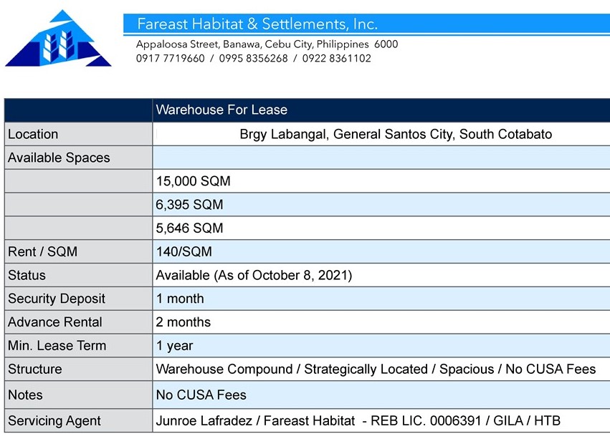Select the 6,395 SQM space cell
This screenshot has width=610, height=439.
tap(189, 205)
